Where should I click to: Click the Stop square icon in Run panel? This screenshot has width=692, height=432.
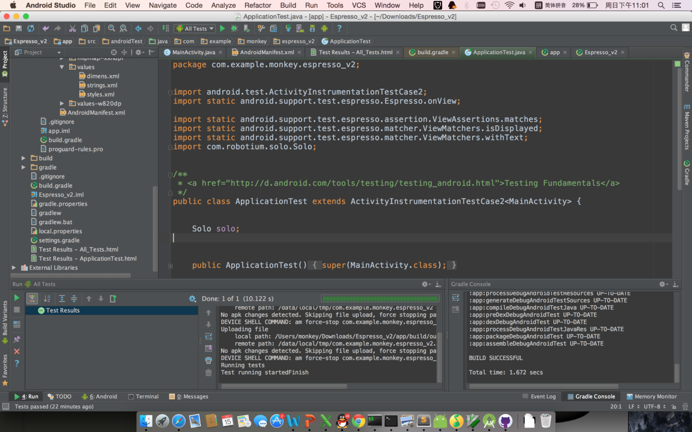[x=17, y=310]
